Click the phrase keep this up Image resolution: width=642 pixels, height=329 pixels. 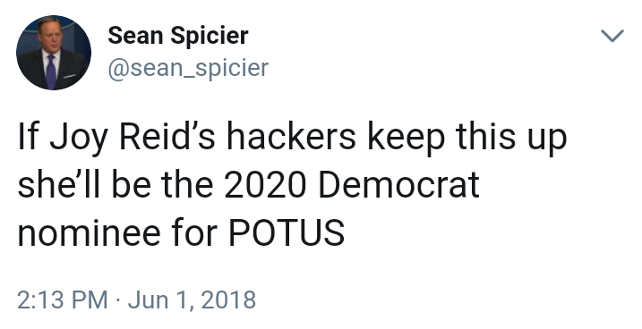(x=467, y=139)
